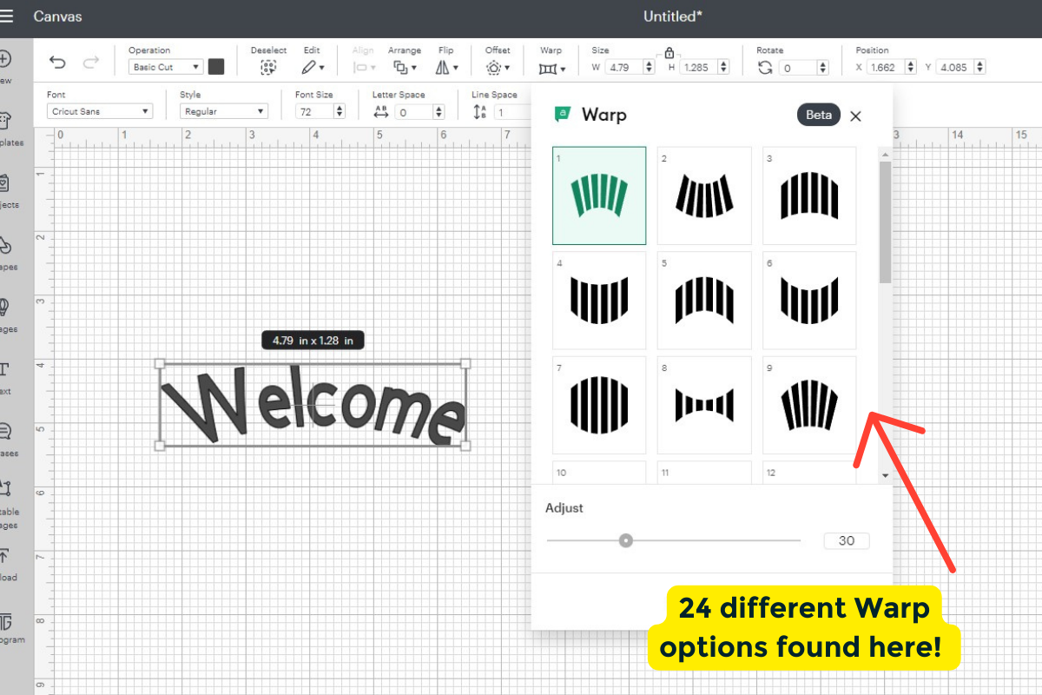Open the Edit pencil tool
The height and width of the screenshot is (695, 1042).
click(313, 67)
